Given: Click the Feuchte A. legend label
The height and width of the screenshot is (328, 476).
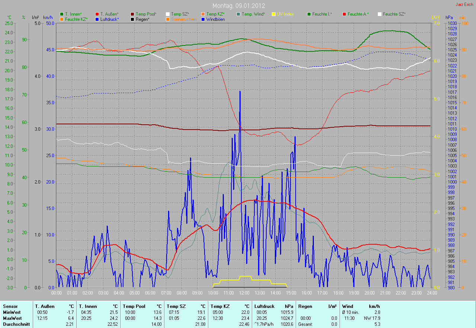Looking at the screenshot, I should click(x=358, y=14).
